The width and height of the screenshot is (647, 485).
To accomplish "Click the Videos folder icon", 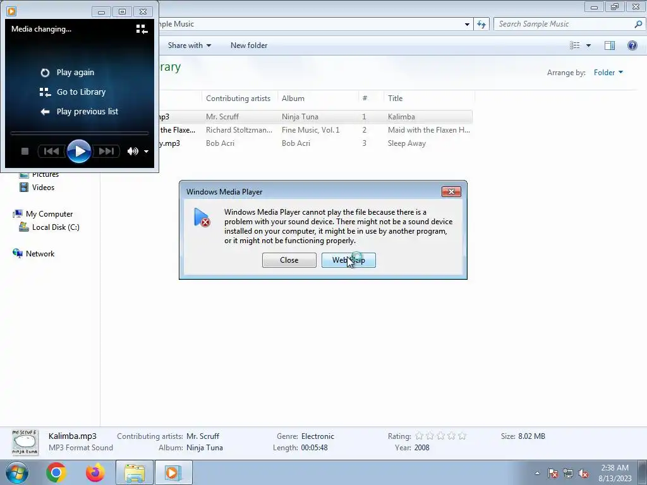I will [x=25, y=187].
